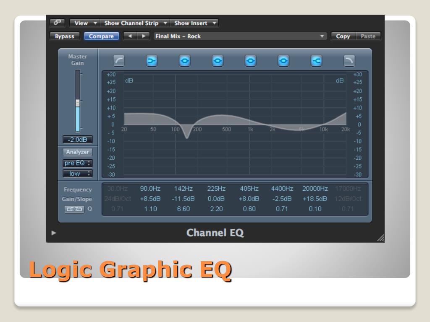Click the 2.20 Q value
This screenshot has height=322, width=430.
[x=216, y=209]
